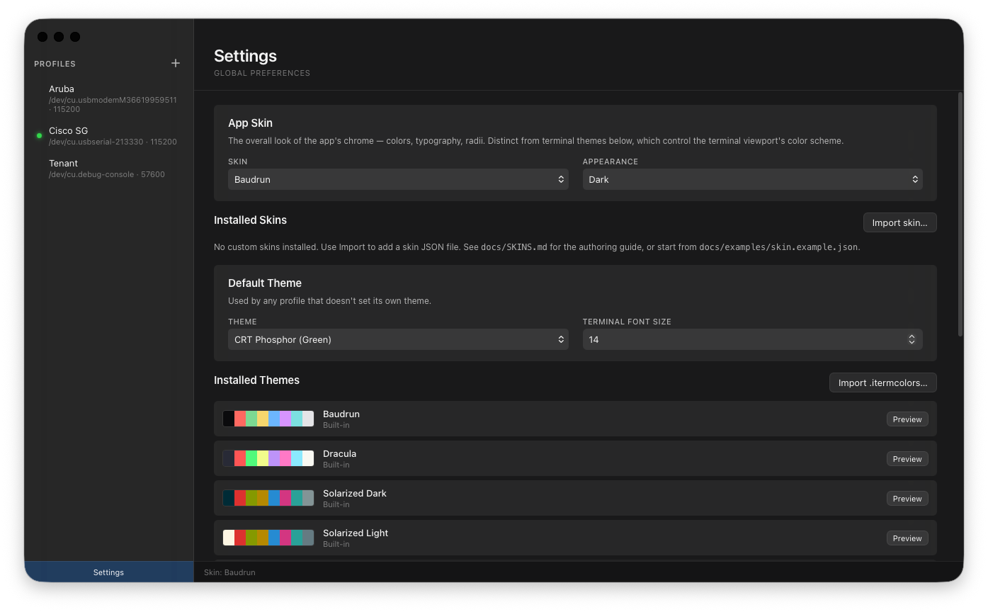Click the Import .itermcolors button
The height and width of the screenshot is (612, 988).
[882, 382]
